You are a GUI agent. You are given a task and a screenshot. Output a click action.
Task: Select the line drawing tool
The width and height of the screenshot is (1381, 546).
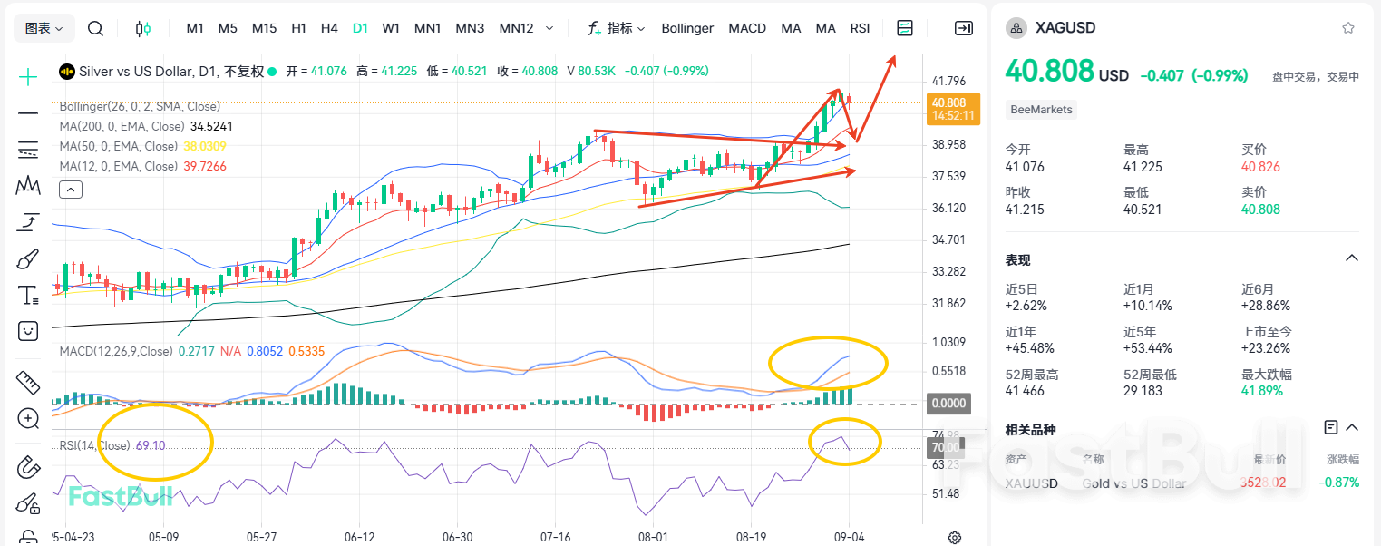[x=27, y=113]
